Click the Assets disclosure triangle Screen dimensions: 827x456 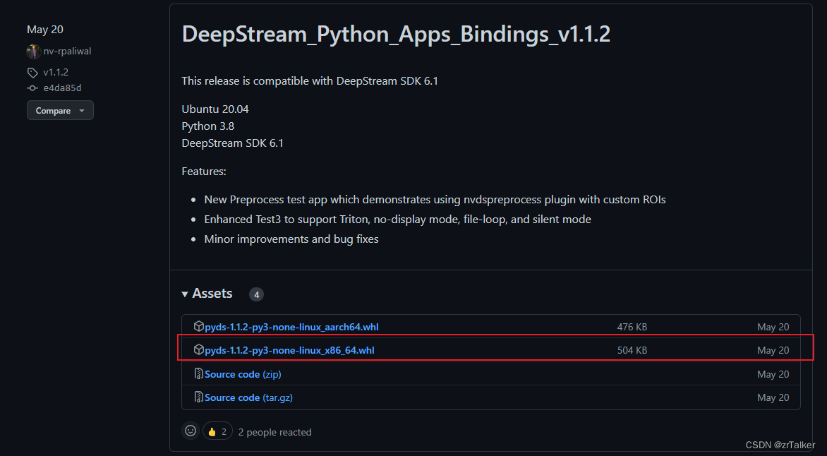185,294
